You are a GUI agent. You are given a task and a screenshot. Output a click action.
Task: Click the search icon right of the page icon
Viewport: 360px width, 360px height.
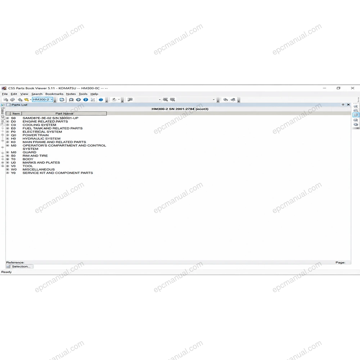pyautogui.click(x=71, y=100)
